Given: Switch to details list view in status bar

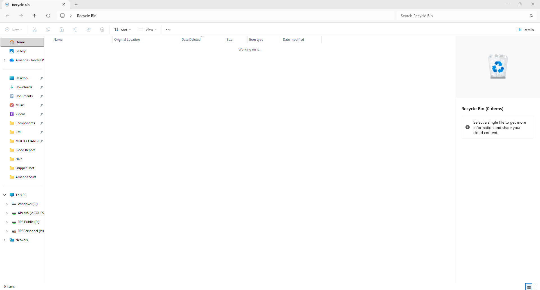Looking at the screenshot, I should coord(529,287).
